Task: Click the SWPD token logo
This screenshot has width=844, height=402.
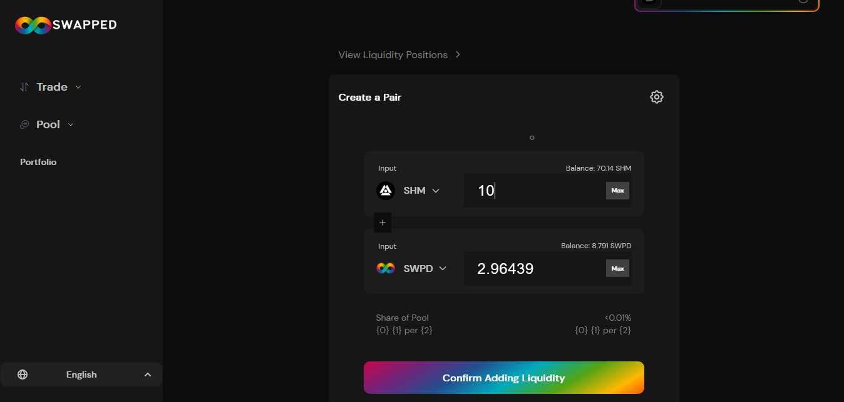Action: 386,268
